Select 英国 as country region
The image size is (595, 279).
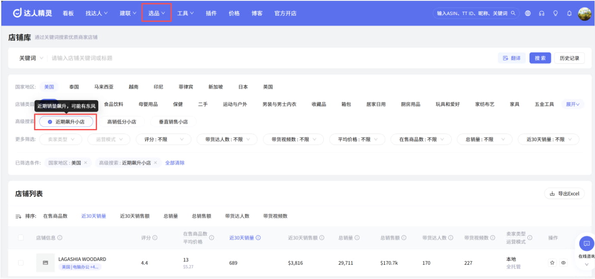tap(268, 87)
